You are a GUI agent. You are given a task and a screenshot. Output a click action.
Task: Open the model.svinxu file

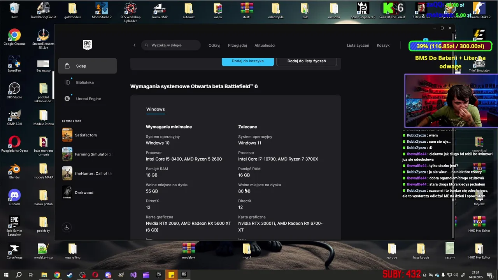pyautogui.click(x=43, y=251)
